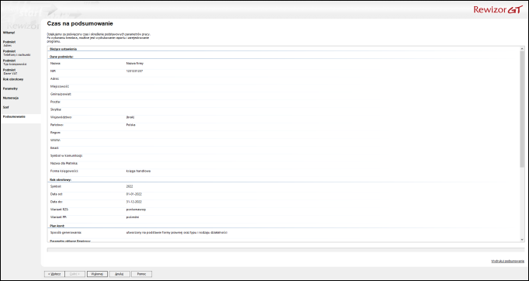Click the Rewizor GT logo
529x281 pixels.
(x=498, y=9)
